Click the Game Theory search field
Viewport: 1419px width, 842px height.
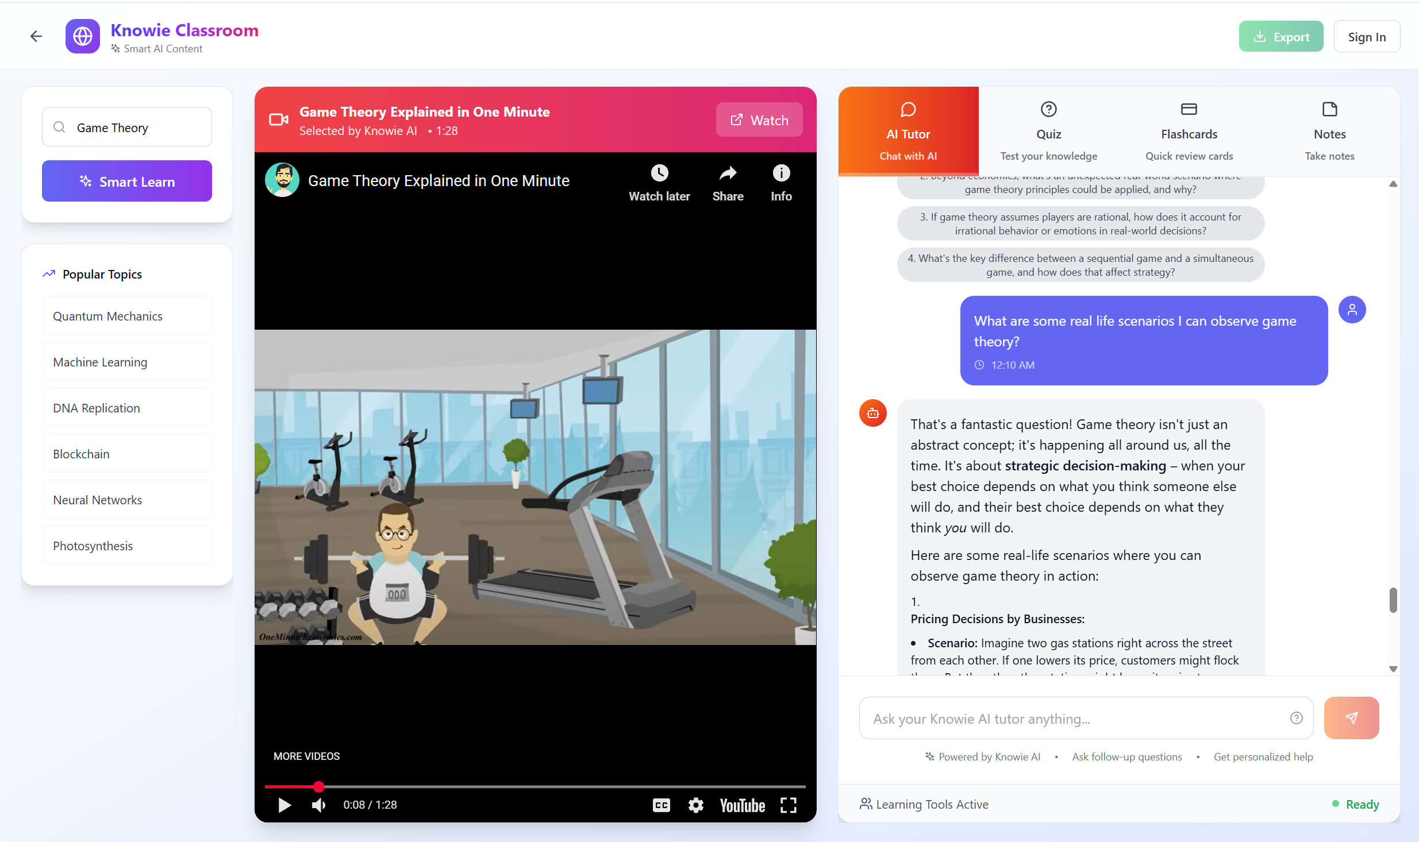click(x=138, y=128)
